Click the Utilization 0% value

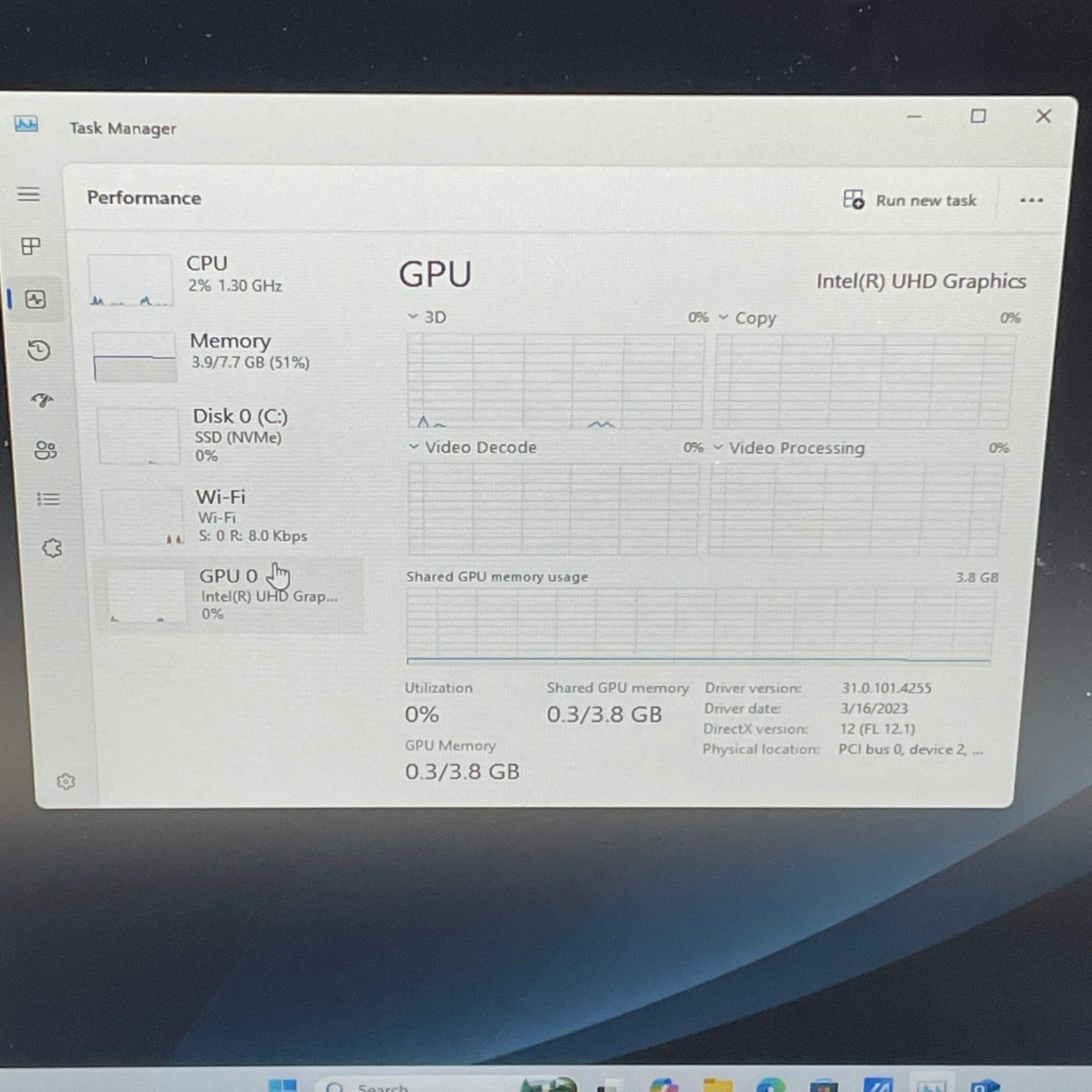422,715
